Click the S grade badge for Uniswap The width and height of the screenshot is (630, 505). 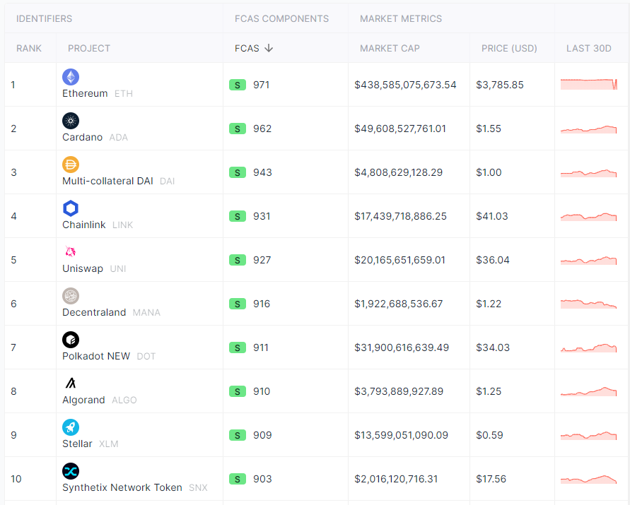238,260
